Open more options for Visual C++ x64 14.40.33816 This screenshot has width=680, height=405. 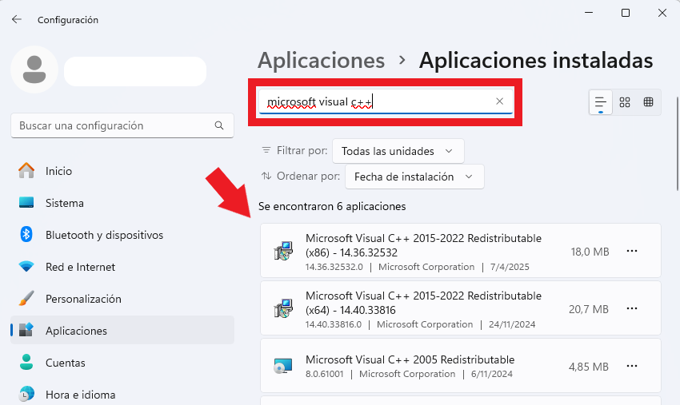[632, 308]
